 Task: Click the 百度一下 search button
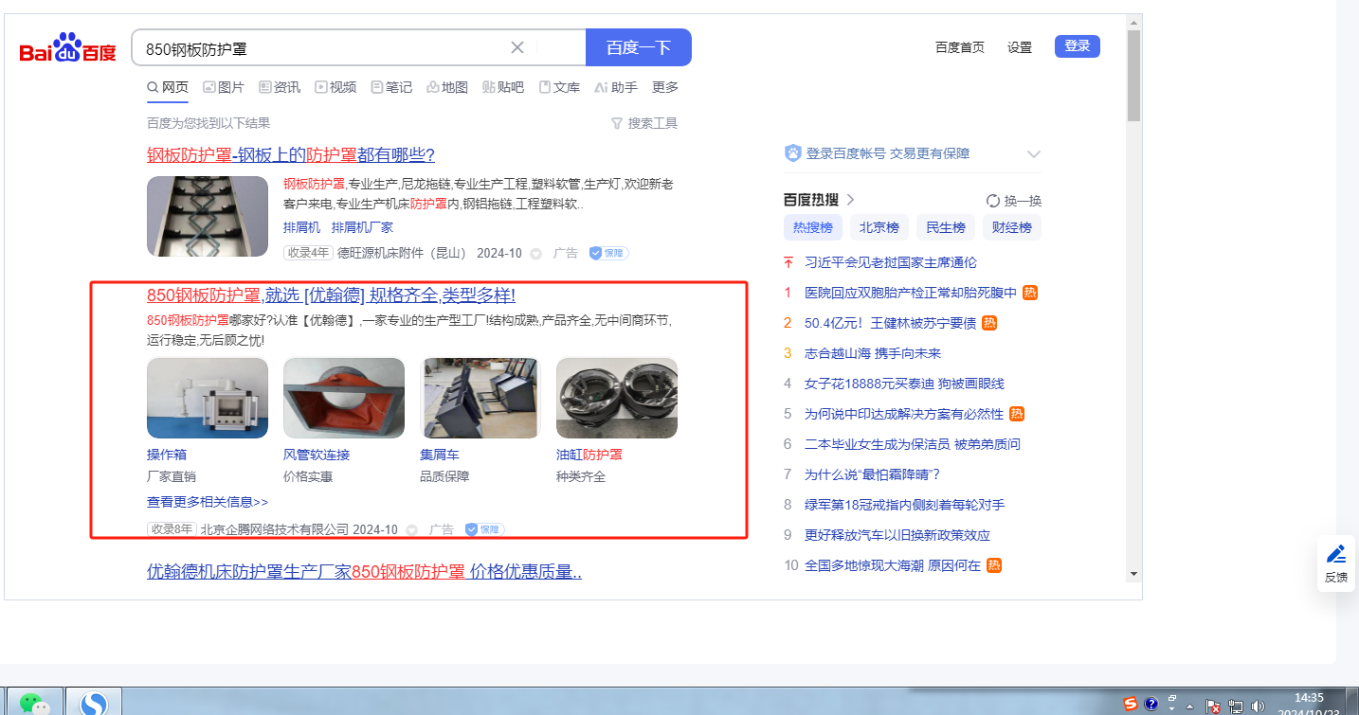point(639,47)
